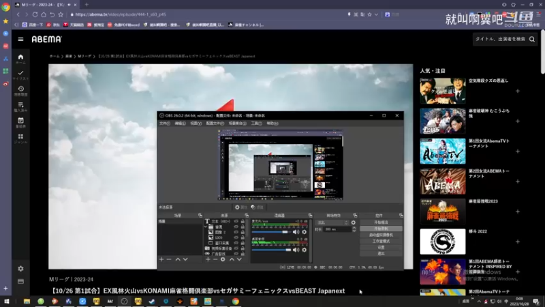Open My List checkmark icon in sidebar

pos(20,73)
